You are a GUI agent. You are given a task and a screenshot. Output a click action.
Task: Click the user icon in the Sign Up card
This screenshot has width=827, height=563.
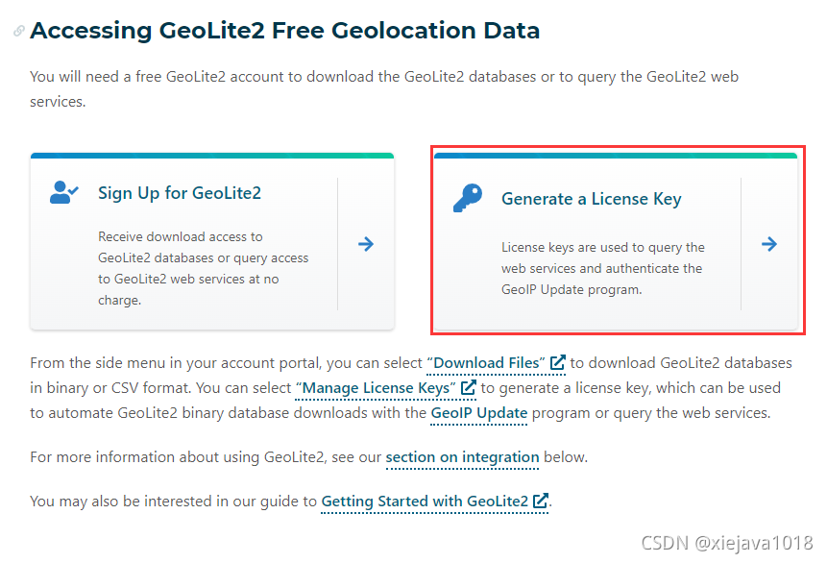[x=65, y=192]
